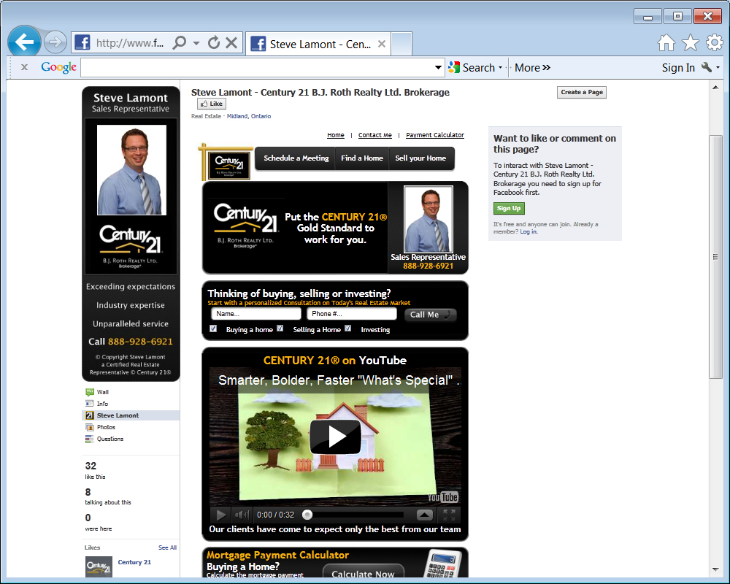Close the Google toolbar with X
This screenshot has height=584, width=730.
[x=24, y=68]
